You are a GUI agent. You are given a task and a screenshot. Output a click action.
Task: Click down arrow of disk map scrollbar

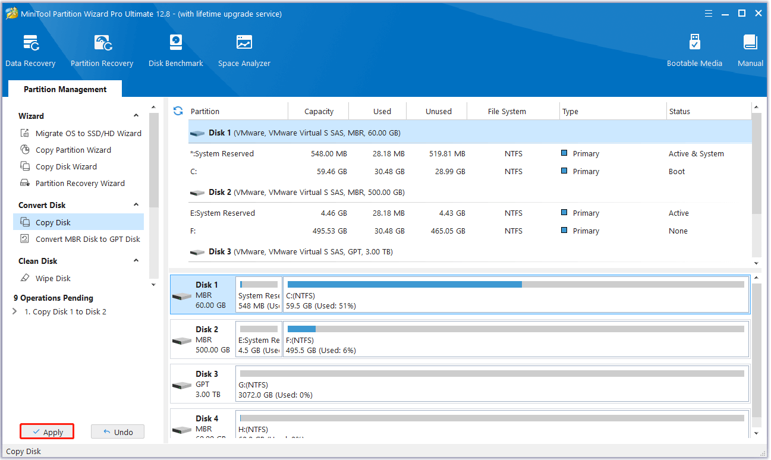tap(756, 433)
